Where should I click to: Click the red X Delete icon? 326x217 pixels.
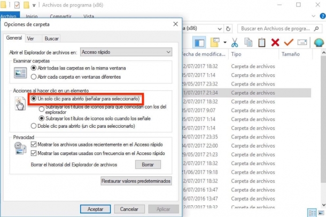coord(275,43)
